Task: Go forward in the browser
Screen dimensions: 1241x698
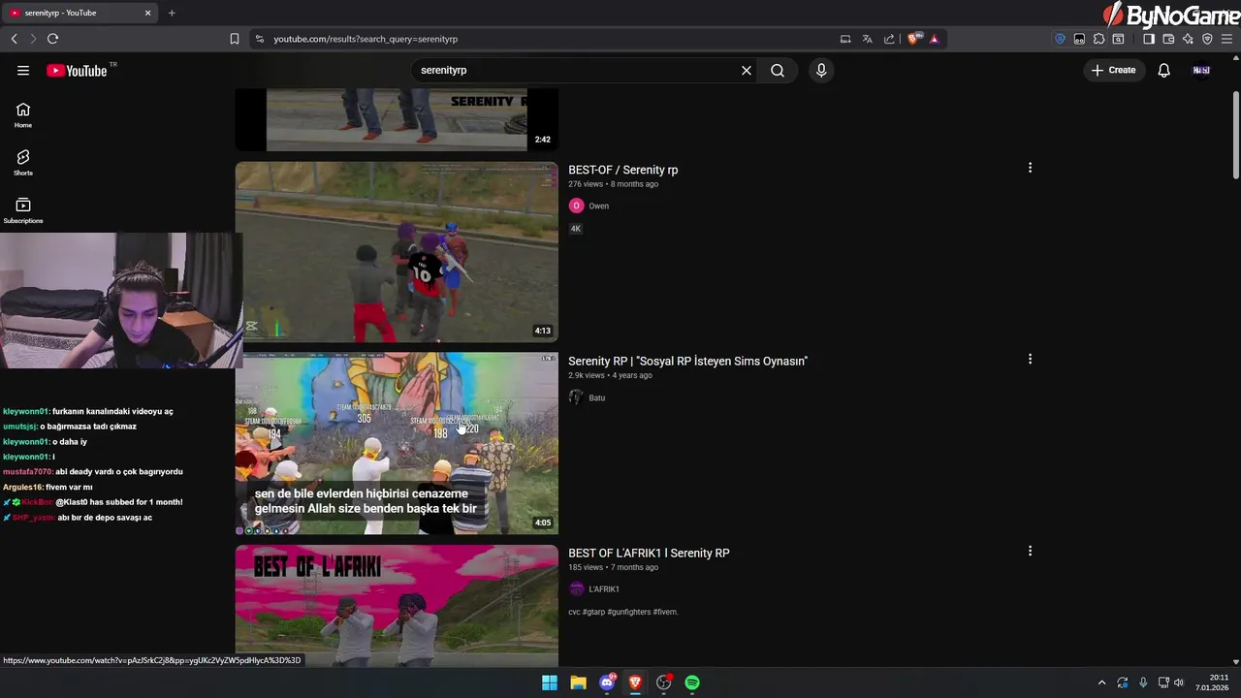Action: (32, 39)
